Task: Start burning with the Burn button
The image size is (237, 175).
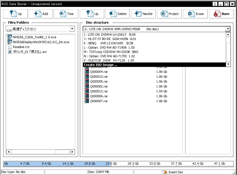Action: [221, 14]
